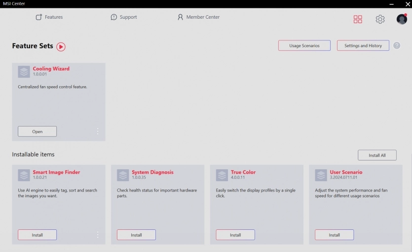The image size is (412, 252).
Task: Click the user profile avatar
Action: point(402,19)
